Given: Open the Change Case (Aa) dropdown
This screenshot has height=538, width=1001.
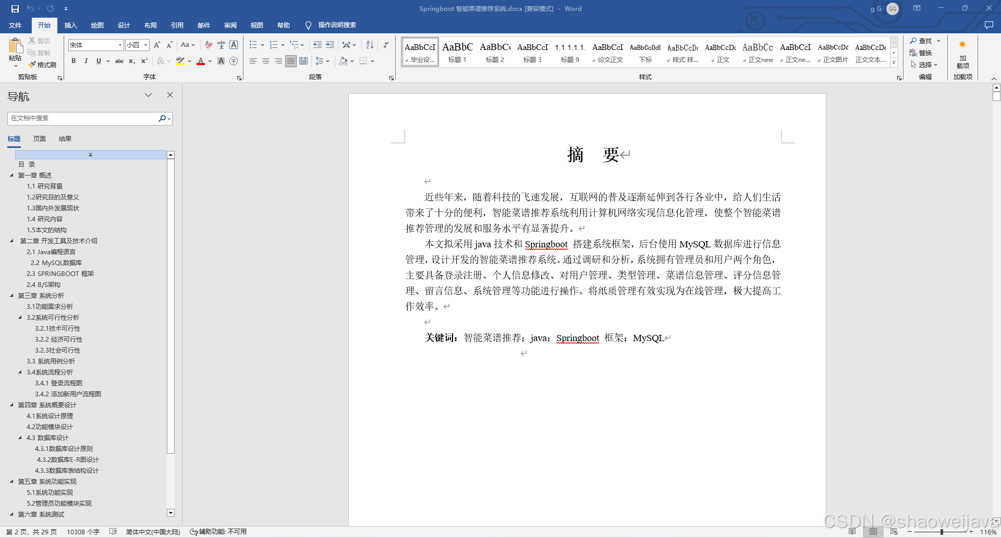Looking at the screenshot, I should 188,45.
